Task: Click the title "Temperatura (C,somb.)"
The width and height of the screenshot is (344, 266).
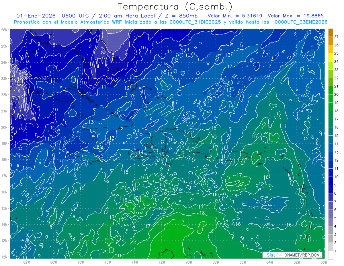Action: pyautogui.click(x=175, y=7)
